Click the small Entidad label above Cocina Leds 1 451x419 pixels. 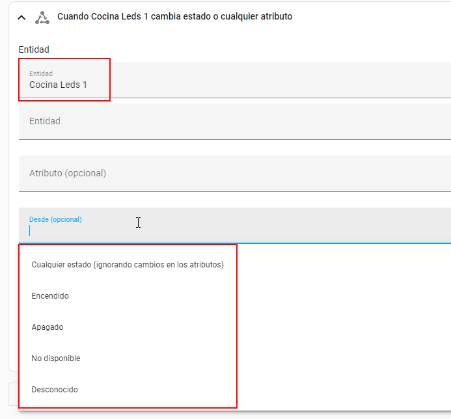tap(41, 74)
